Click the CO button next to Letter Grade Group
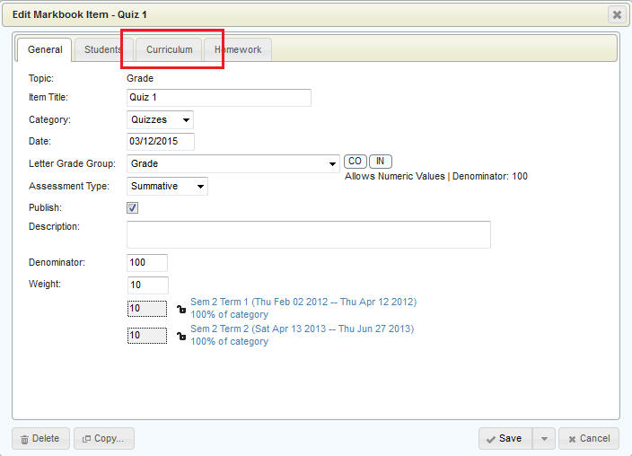 point(355,162)
